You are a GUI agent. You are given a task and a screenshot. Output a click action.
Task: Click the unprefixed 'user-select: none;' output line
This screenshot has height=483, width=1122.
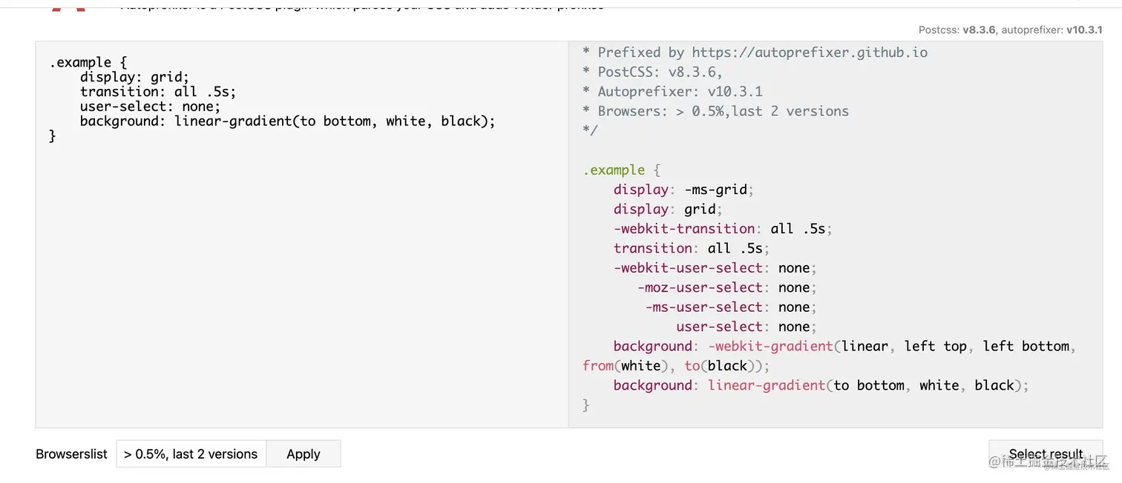click(x=747, y=327)
